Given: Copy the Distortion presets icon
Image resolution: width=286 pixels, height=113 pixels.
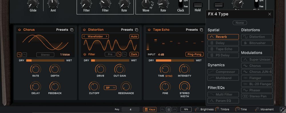Looking at the screenshot, I should 136,30.
